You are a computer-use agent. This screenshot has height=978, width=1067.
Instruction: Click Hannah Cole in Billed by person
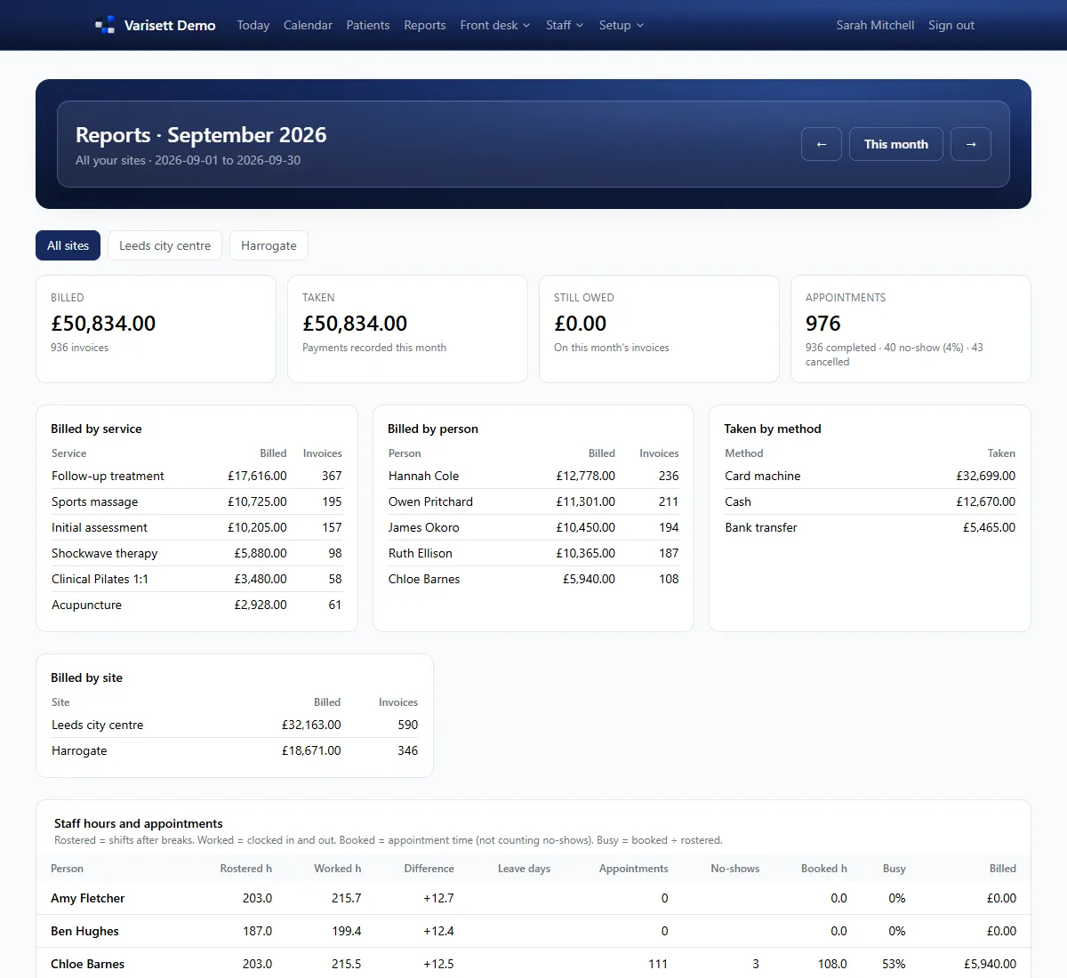click(x=423, y=476)
